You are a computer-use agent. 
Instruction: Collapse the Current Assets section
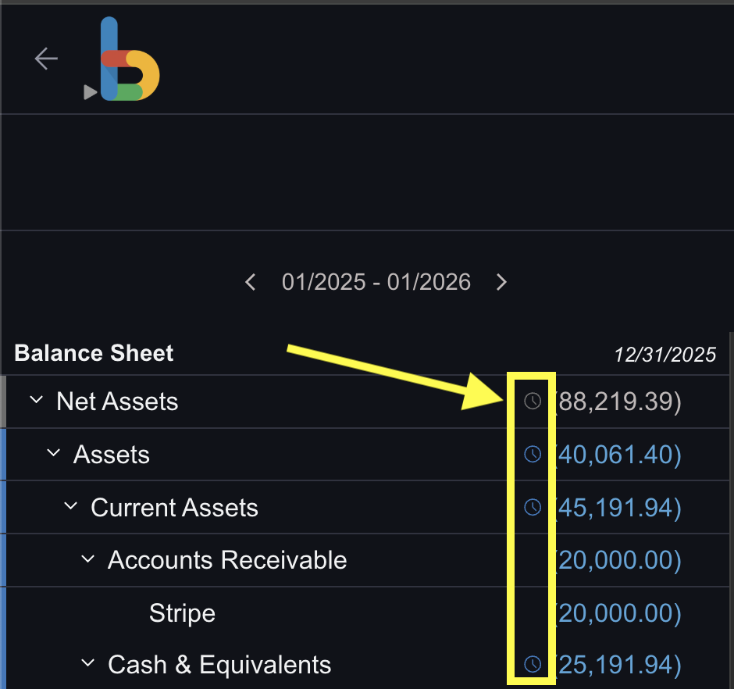[70, 505]
